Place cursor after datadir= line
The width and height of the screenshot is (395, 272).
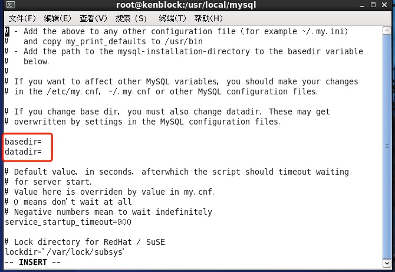pos(42,152)
